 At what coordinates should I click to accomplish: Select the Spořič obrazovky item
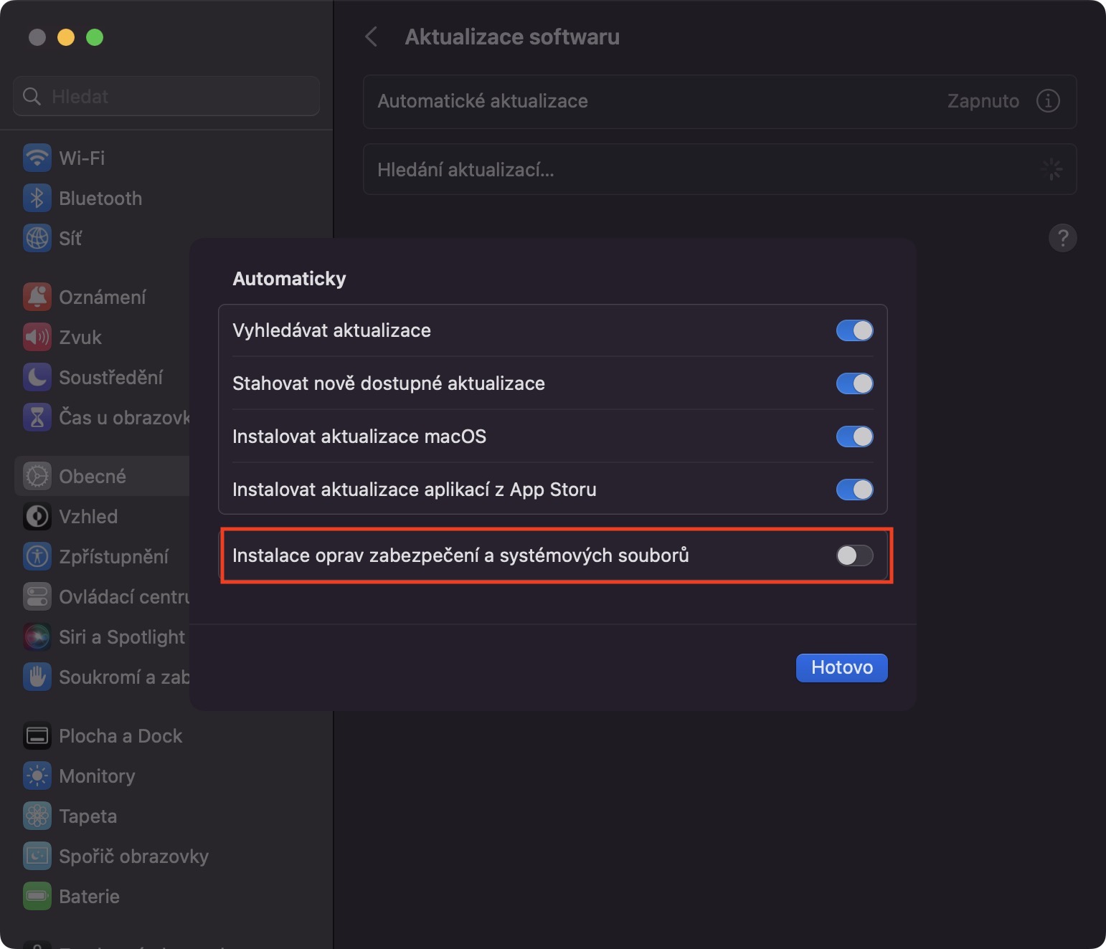coord(133,857)
